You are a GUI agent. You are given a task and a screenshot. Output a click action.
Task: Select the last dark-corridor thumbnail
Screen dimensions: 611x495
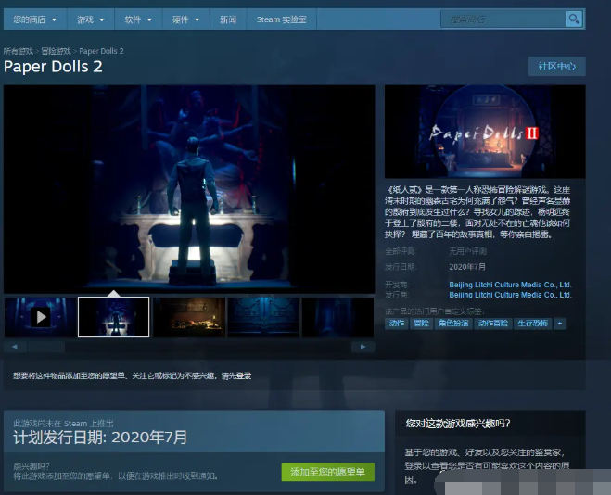coord(337,317)
